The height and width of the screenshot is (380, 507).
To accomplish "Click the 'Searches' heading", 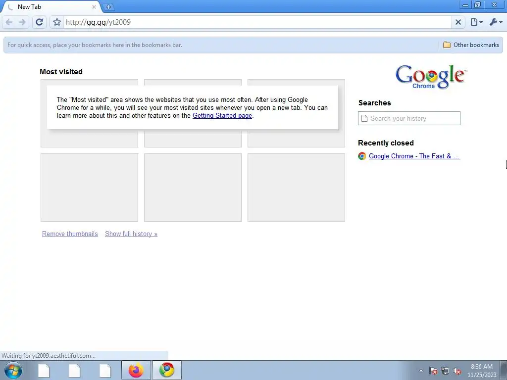I will (x=375, y=103).
